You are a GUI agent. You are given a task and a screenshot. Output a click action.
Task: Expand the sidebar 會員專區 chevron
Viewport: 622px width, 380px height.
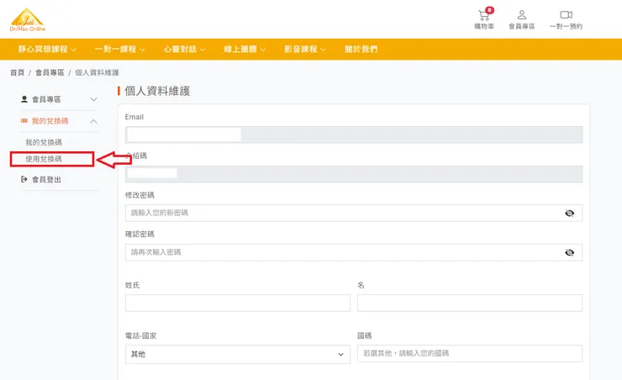coord(93,99)
